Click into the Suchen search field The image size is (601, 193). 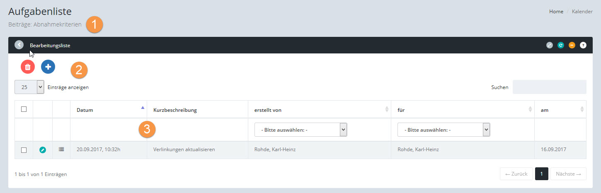549,87
